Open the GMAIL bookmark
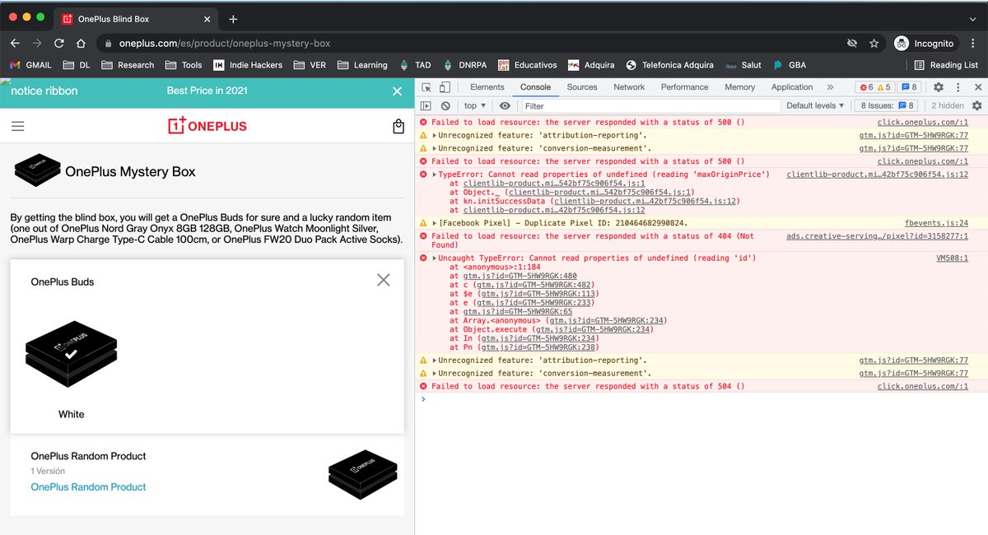Image resolution: width=988 pixels, height=535 pixels. [x=30, y=65]
